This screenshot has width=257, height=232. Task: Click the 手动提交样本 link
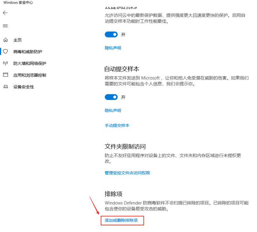[117, 125]
